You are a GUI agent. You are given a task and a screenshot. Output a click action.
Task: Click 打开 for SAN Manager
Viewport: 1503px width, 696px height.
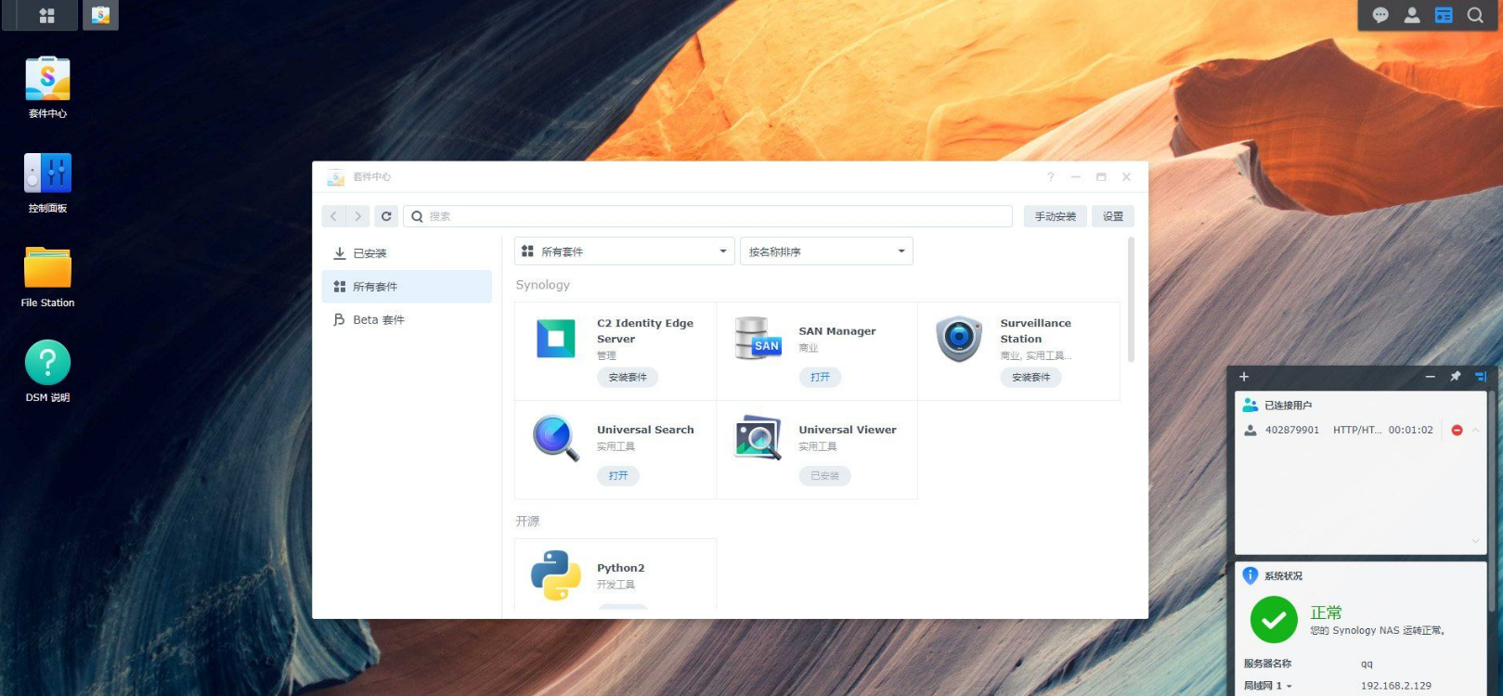click(x=820, y=378)
